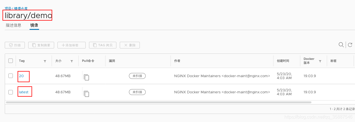This screenshot has height=122, width=355.
Task: Switch to the 描述信息 tab
Action: (x=13, y=25)
